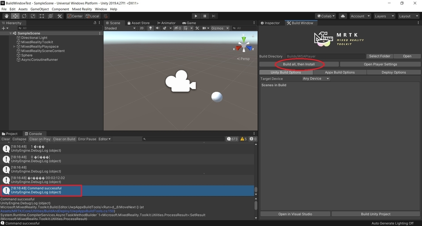Open the Console panel options menu
Screen dimensions: 422x226
(254, 134)
